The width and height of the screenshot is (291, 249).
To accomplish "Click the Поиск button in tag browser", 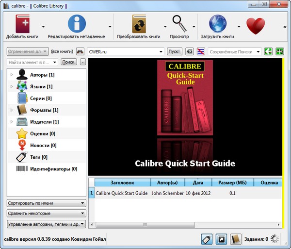I will [x=69, y=62].
